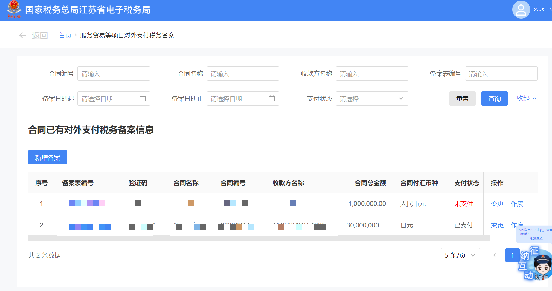Go to previous page arrow

pyautogui.click(x=495, y=255)
